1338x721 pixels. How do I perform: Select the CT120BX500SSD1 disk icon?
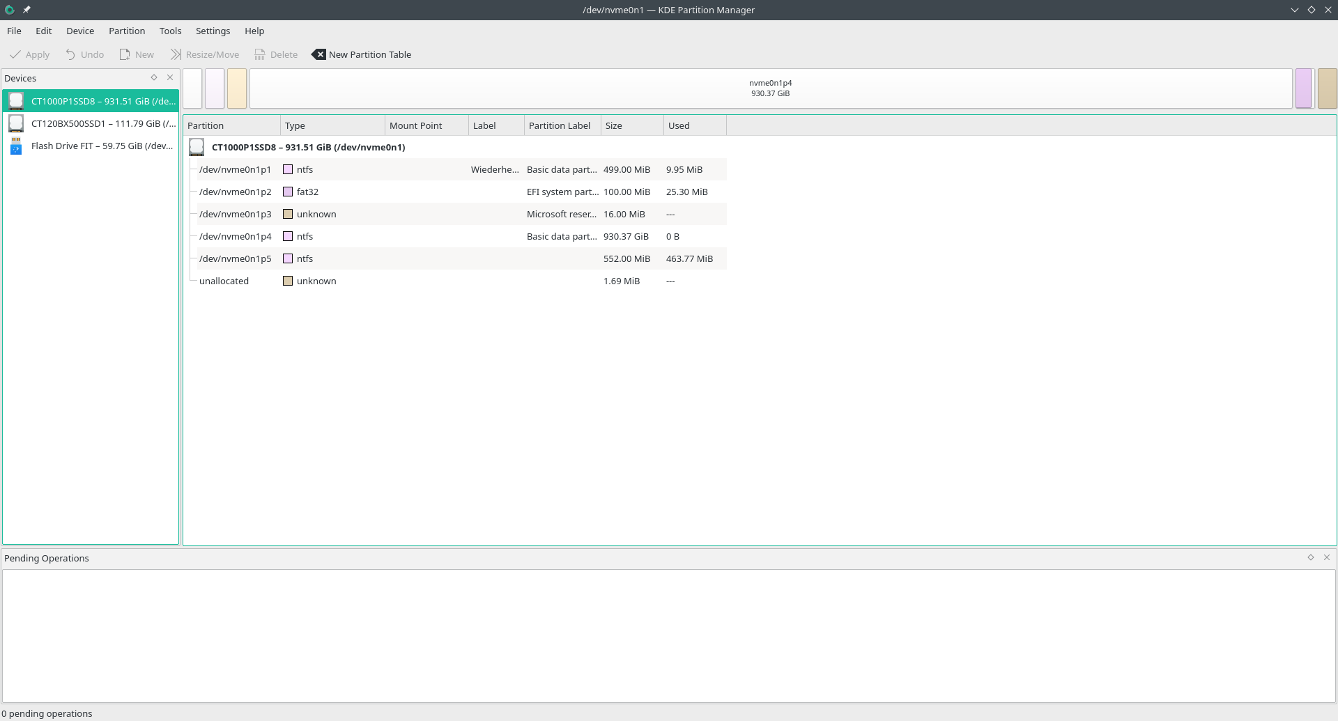(x=16, y=124)
